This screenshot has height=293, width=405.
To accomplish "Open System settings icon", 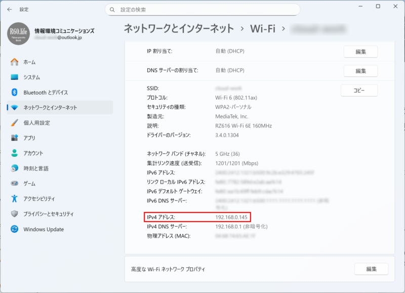I will click(x=14, y=77).
